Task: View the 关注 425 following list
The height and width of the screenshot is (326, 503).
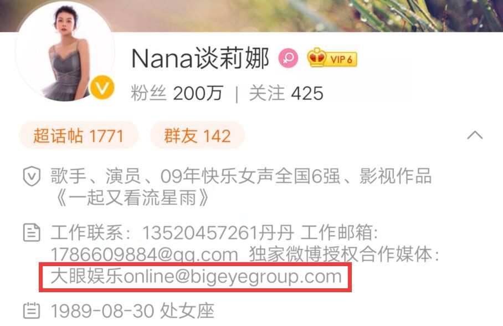Action: 286,94
